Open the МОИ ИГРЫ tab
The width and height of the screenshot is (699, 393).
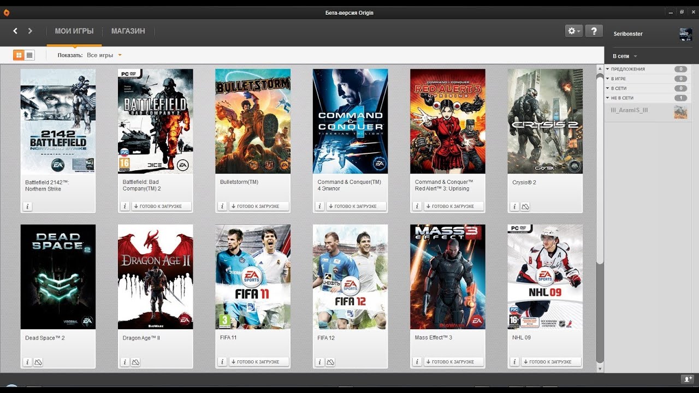coord(74,31)
